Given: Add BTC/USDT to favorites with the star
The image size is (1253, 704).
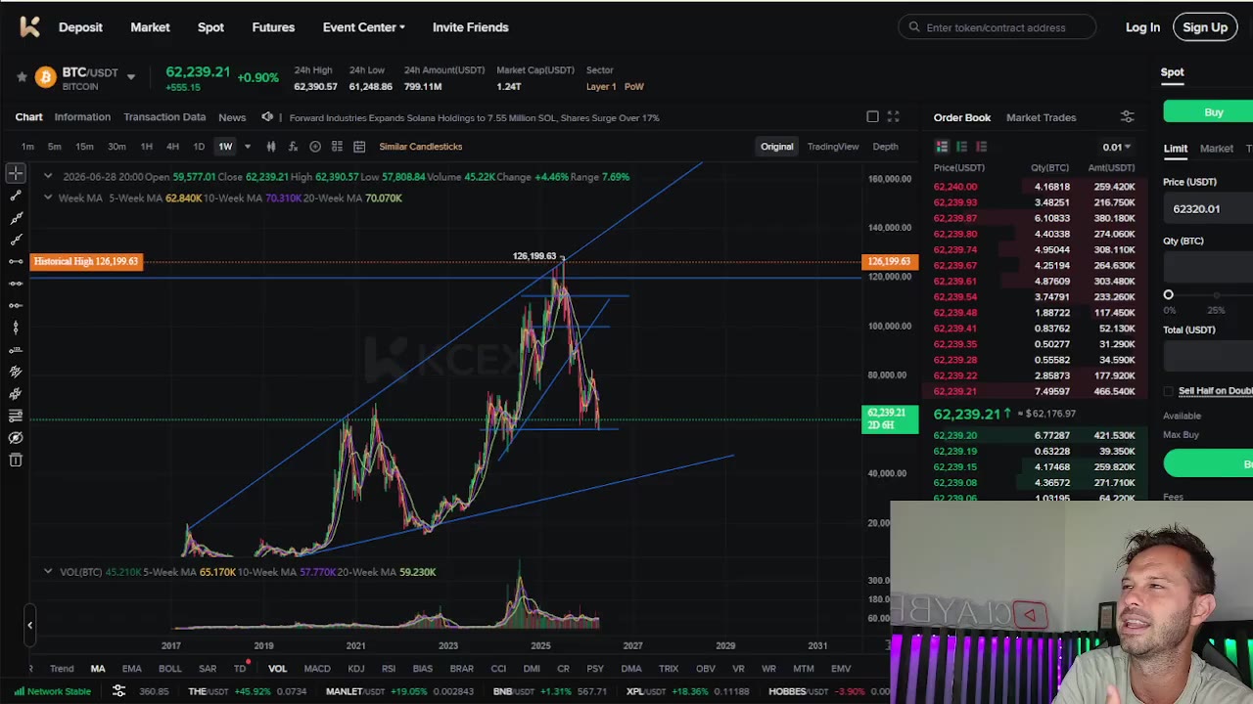Looking at the screenshot, I should pos(21,77).
